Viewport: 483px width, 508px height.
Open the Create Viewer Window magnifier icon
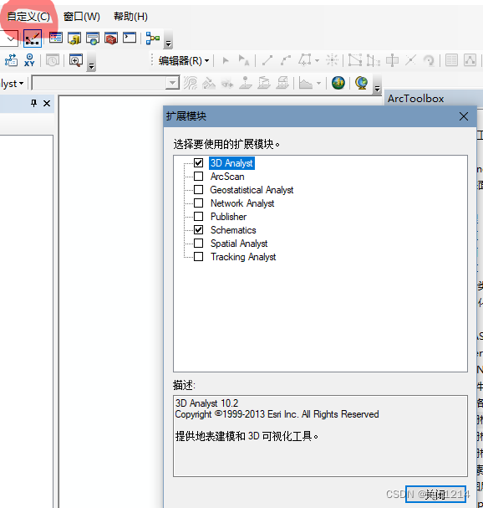click(x=76, y=60)
